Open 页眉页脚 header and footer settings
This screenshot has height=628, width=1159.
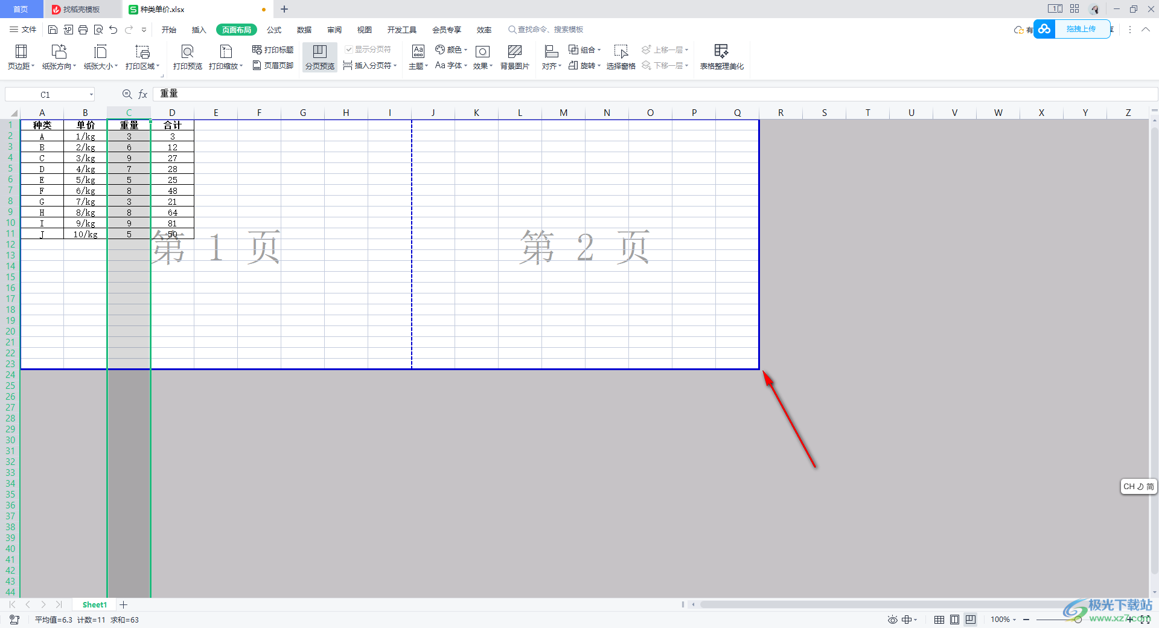273,65
